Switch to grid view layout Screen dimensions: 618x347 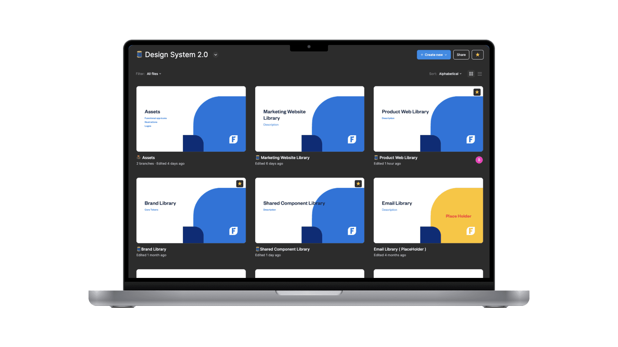pyautogui.click(x=471, y=74)
